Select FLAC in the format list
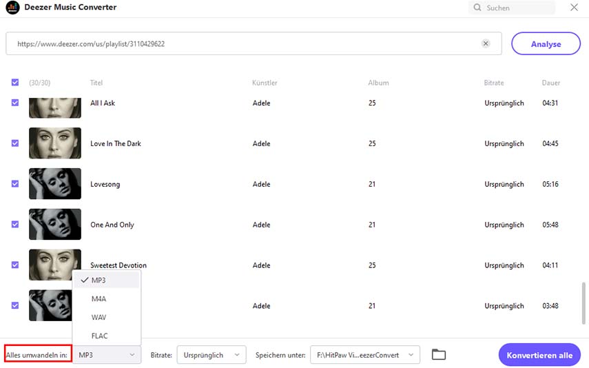 [x=107, y=336]
